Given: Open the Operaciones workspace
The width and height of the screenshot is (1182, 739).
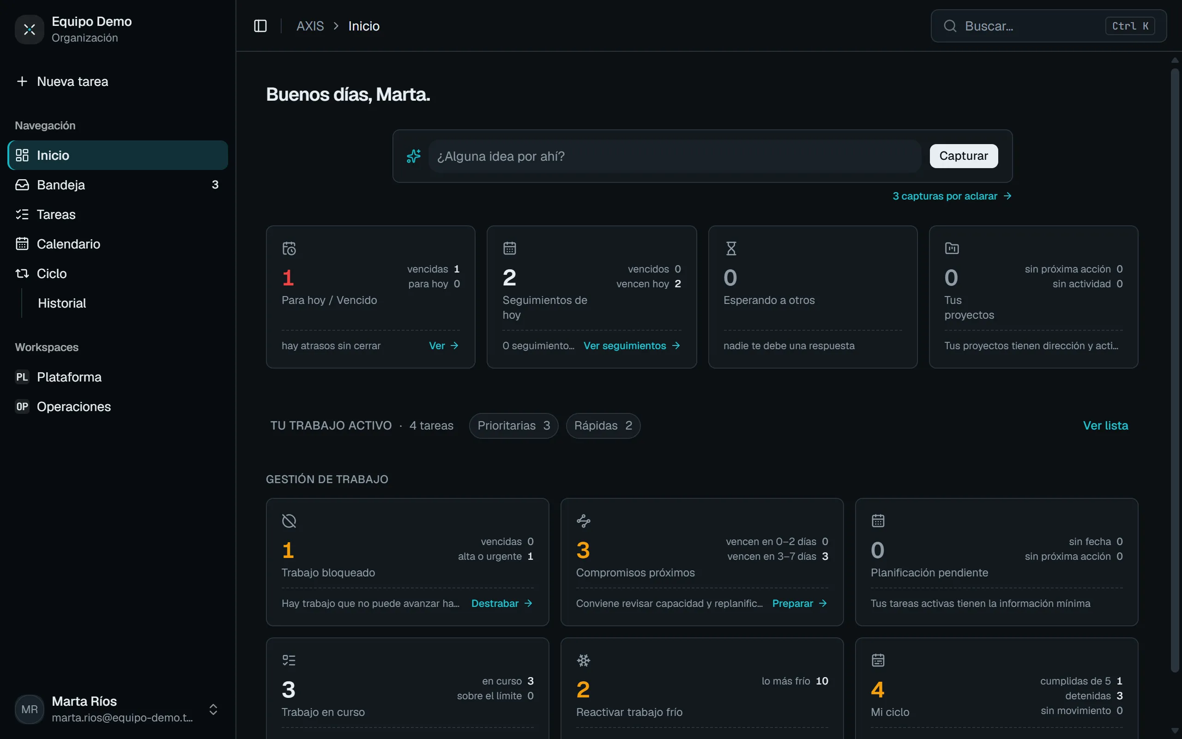Looking at the screenshot, I should pos(118,406).
